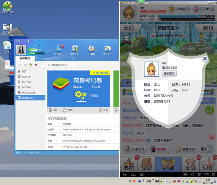
Task: Close the shield profile popup
Action: pyautogui.click(x=205, y=59)
